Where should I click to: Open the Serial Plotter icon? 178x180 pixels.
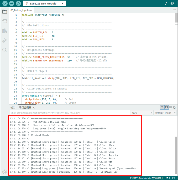click(166, 3)
